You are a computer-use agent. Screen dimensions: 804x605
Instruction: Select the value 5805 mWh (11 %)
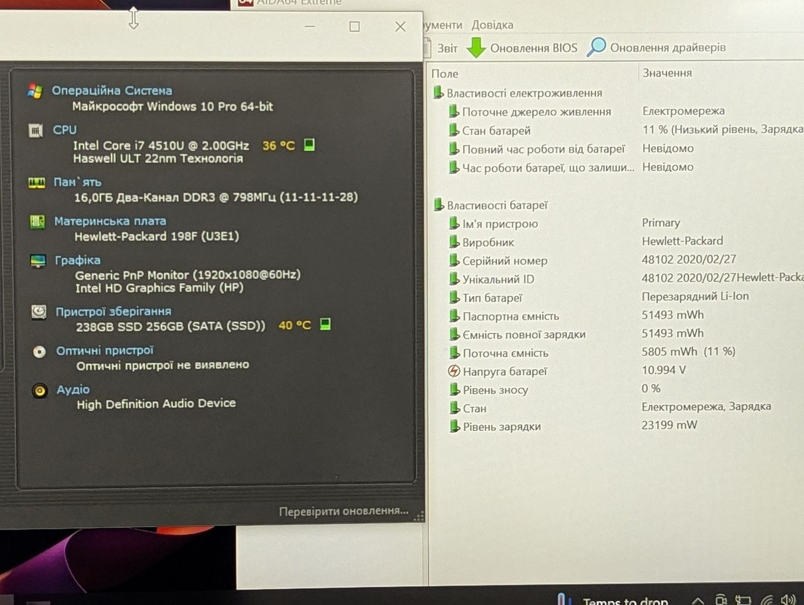[688, 352]
